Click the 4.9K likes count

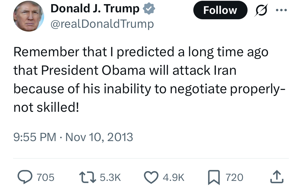point(173,177)
